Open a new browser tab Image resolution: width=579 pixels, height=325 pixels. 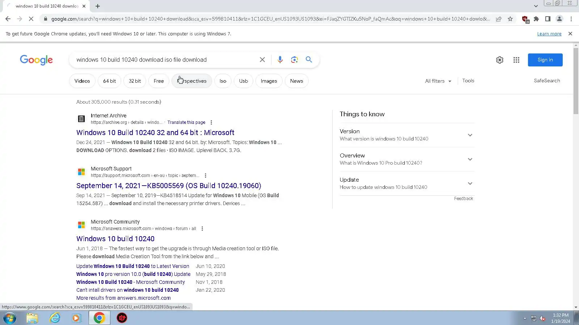tap(98, 6)
